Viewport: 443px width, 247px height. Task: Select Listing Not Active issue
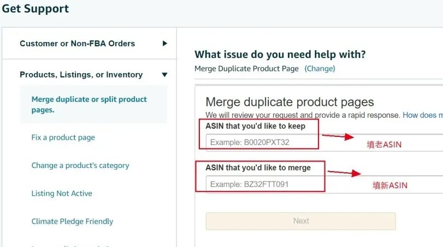point(62,194)
